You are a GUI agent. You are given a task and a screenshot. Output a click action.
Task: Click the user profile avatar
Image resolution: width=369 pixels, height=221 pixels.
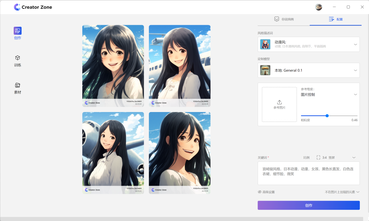318,7
